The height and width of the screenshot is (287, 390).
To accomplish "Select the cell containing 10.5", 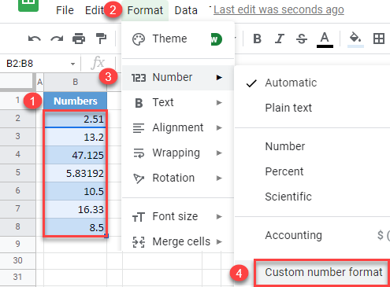I will pos(75,191).
